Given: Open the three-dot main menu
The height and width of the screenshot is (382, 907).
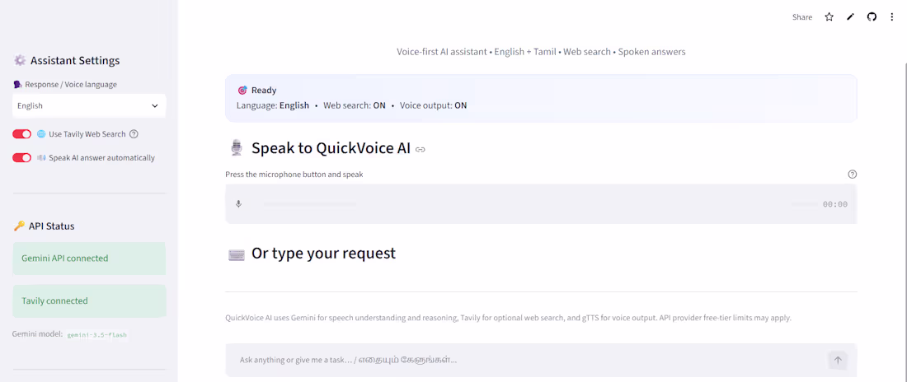Looking at the screenshot, I should (x=892, y=17).
